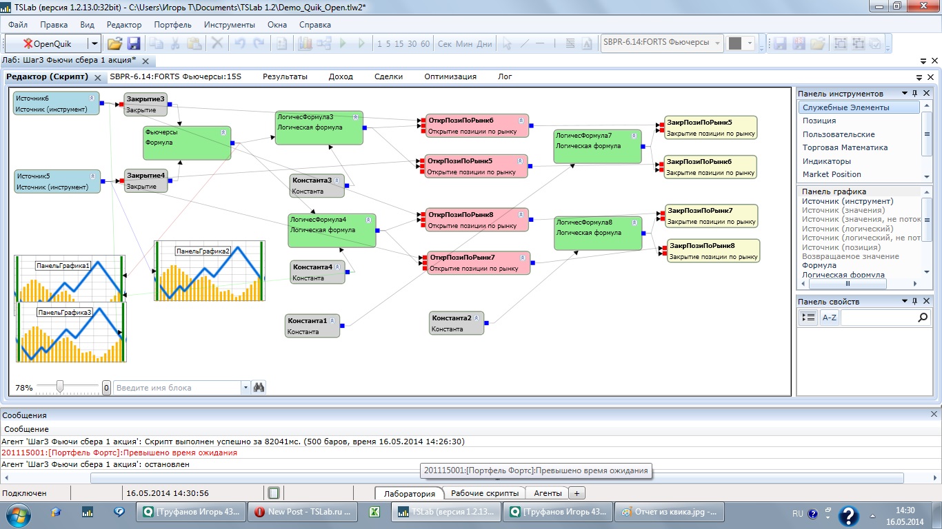Click the categorized view icon in properties panel
The image size is (942, 529).
click(x=808, y=318)
